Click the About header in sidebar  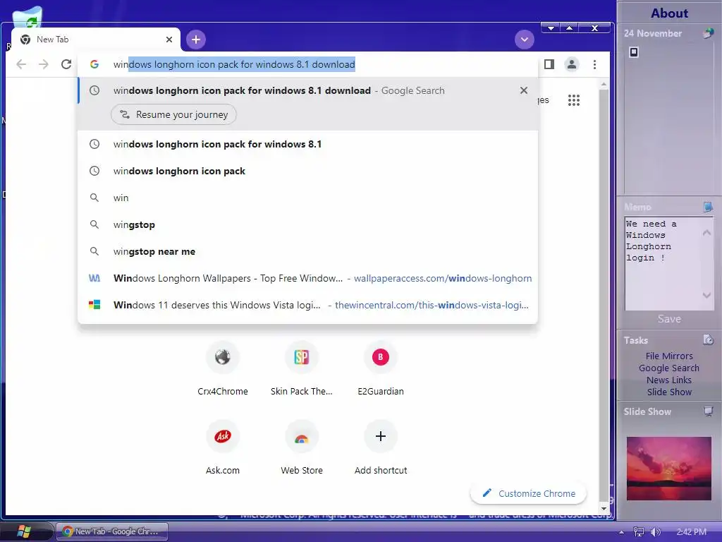[669, 13]
